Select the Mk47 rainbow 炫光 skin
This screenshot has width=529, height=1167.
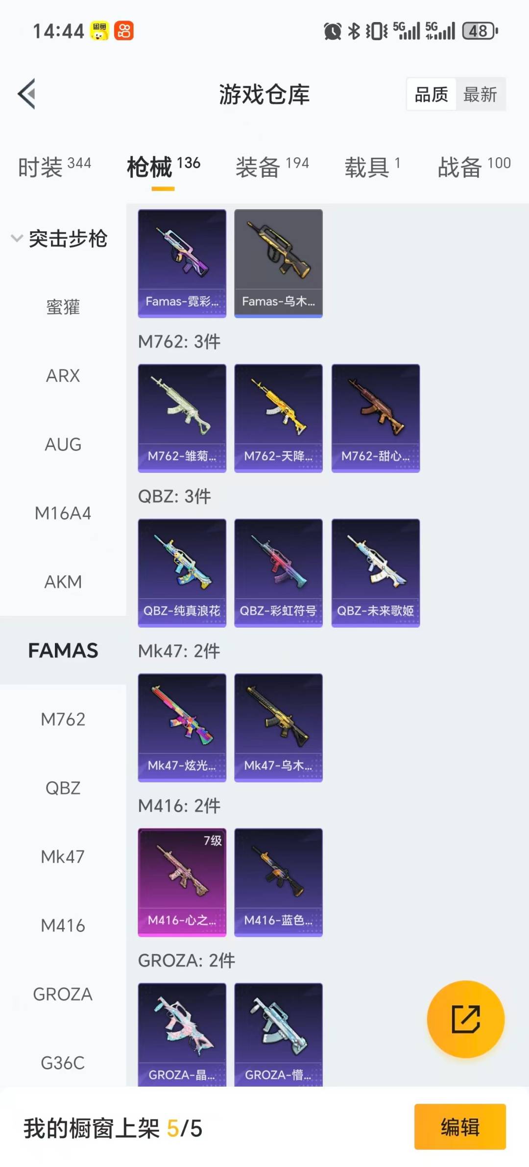pos(182,728)
